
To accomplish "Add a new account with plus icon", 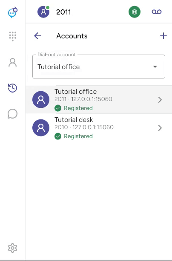I will coord(163,36).
